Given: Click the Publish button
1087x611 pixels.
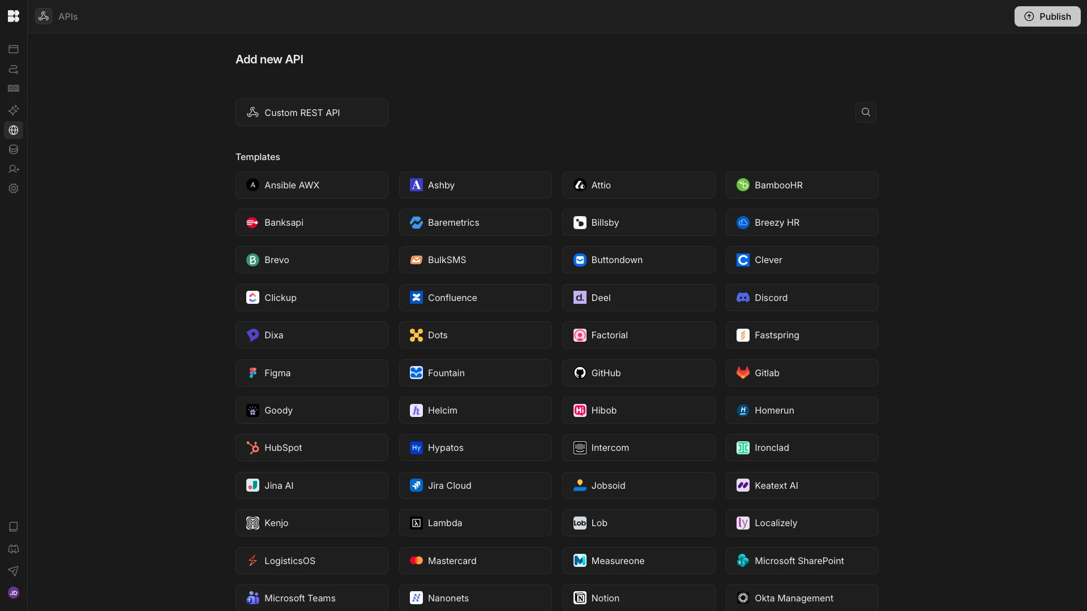Looking at the screenshot, I should 1047,16.
